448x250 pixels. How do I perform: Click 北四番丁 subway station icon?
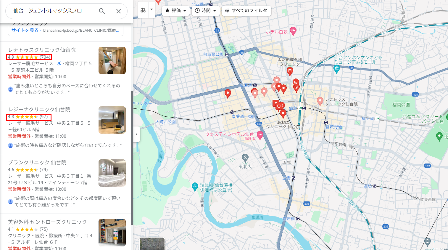click(211, 4)
